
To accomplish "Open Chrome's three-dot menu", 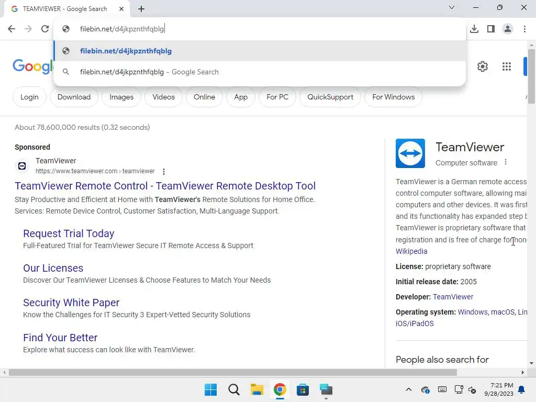I will pyautogui.click(x=524, y=29).
